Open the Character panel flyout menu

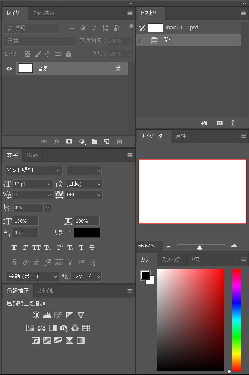click(130, 155)
